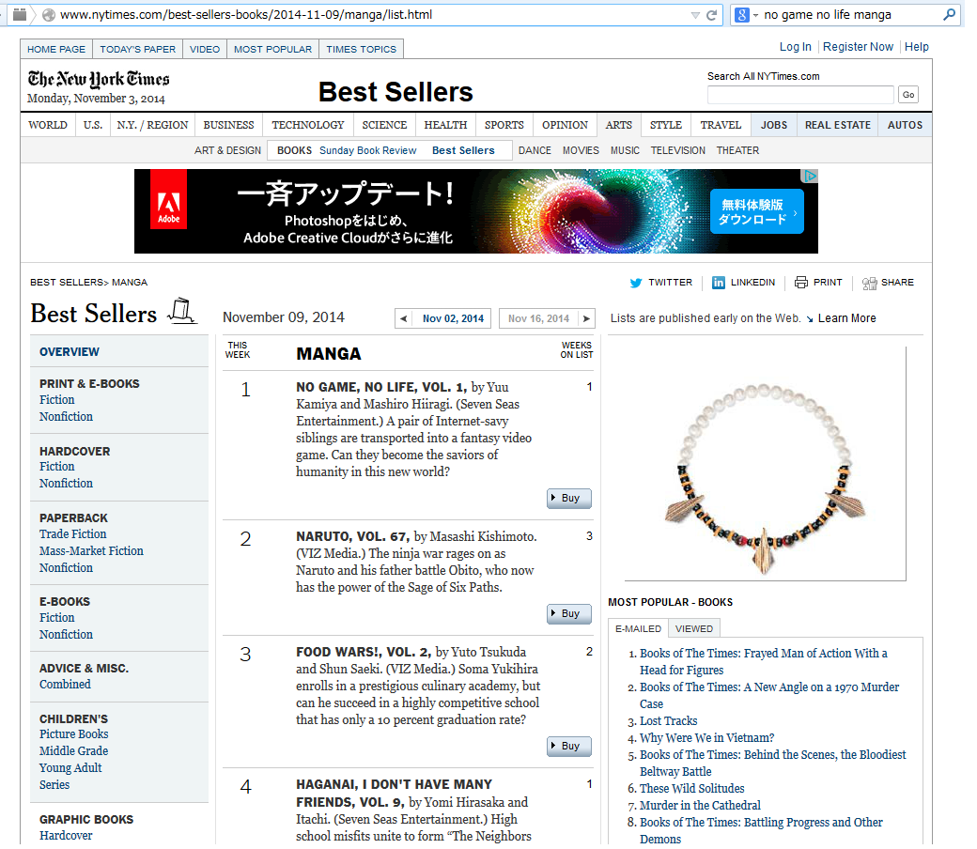Click Buy for Food Wars Vol. 2
This screenshot has height=849, width=977.
click(x=569, y=747)
